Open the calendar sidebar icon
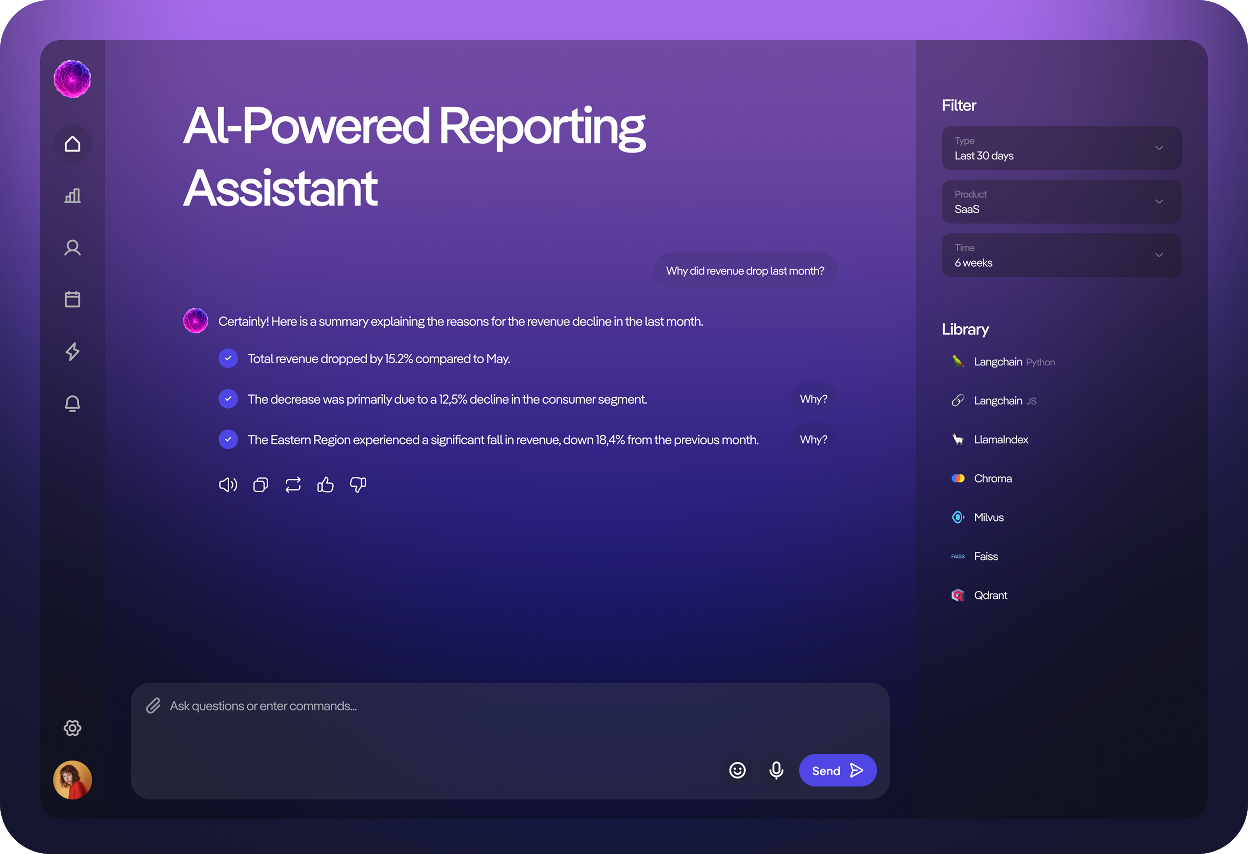Viewport: 1248px width, 854px height. point(72,299)
